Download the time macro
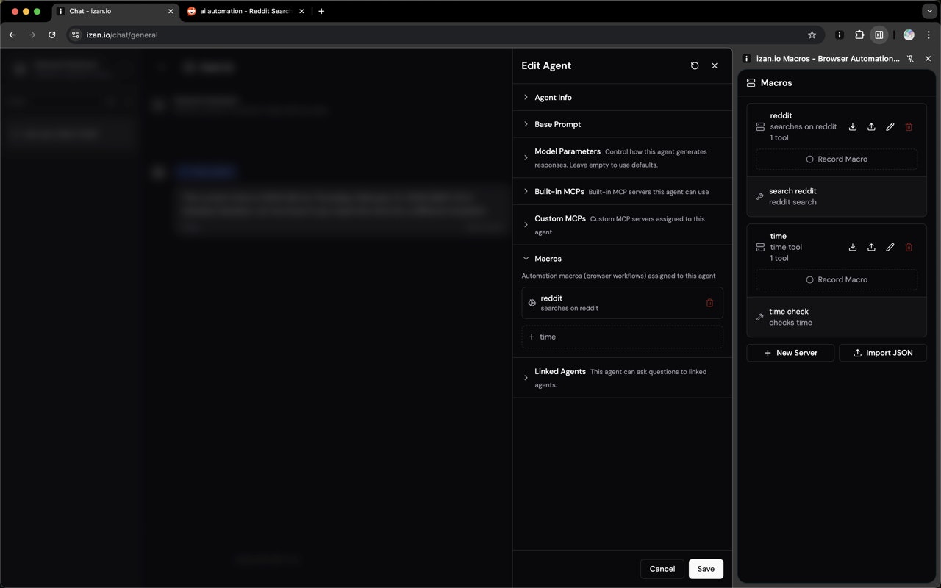941x588 pixels. (x=853, y=247)
